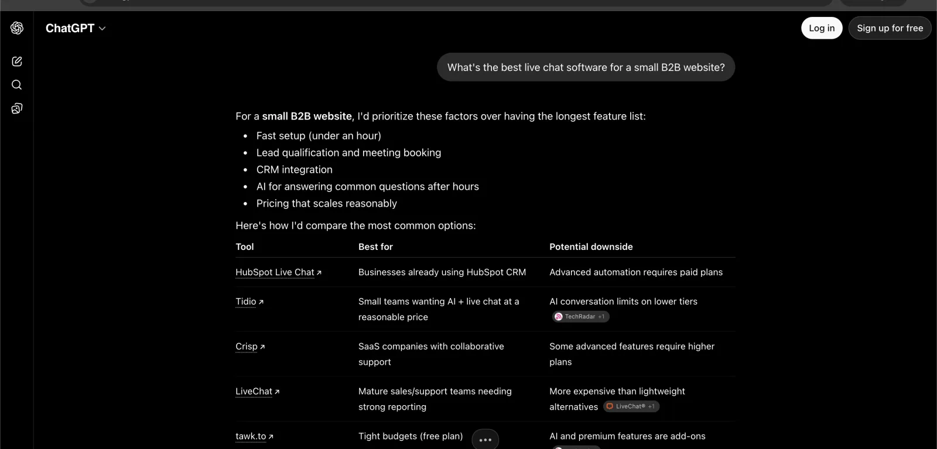Click 'Fast setup (under an hour)' bullet
This screenshot has height=449, width=937.
pyautogui.click(x=319, y=136)
